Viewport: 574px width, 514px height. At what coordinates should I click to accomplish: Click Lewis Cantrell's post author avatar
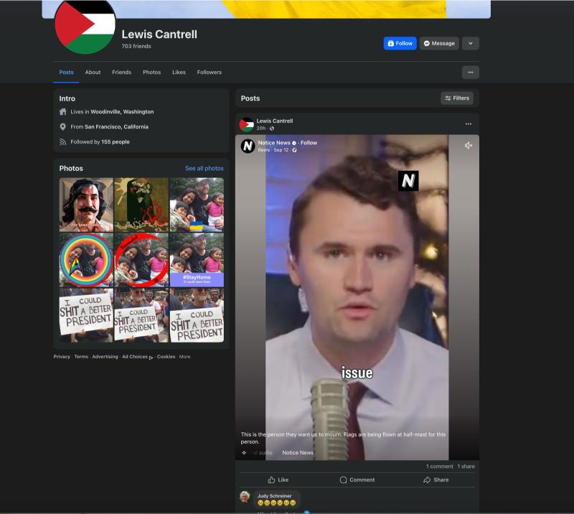(246, 124)
